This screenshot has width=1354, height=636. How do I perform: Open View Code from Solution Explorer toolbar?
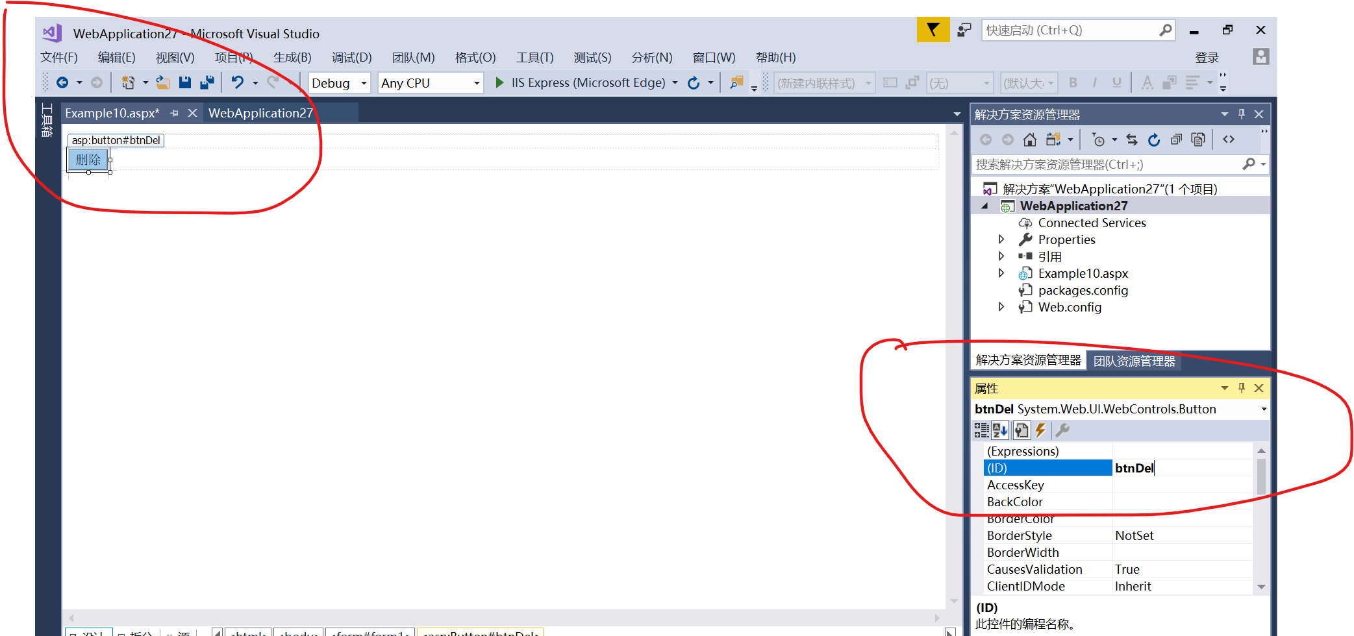(x=1229, y=139)
